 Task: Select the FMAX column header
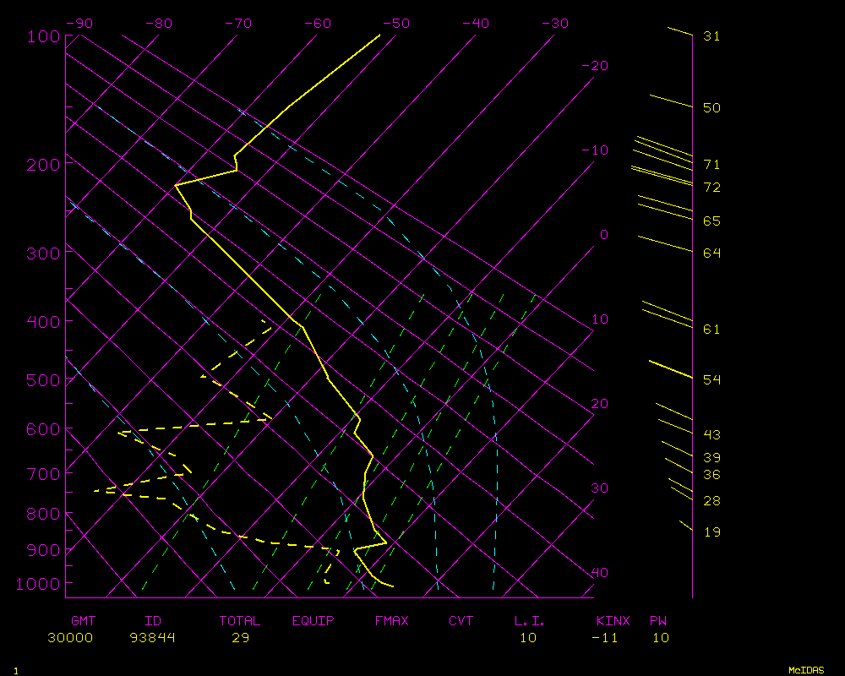pyautogui.click(x=391, y=621)
